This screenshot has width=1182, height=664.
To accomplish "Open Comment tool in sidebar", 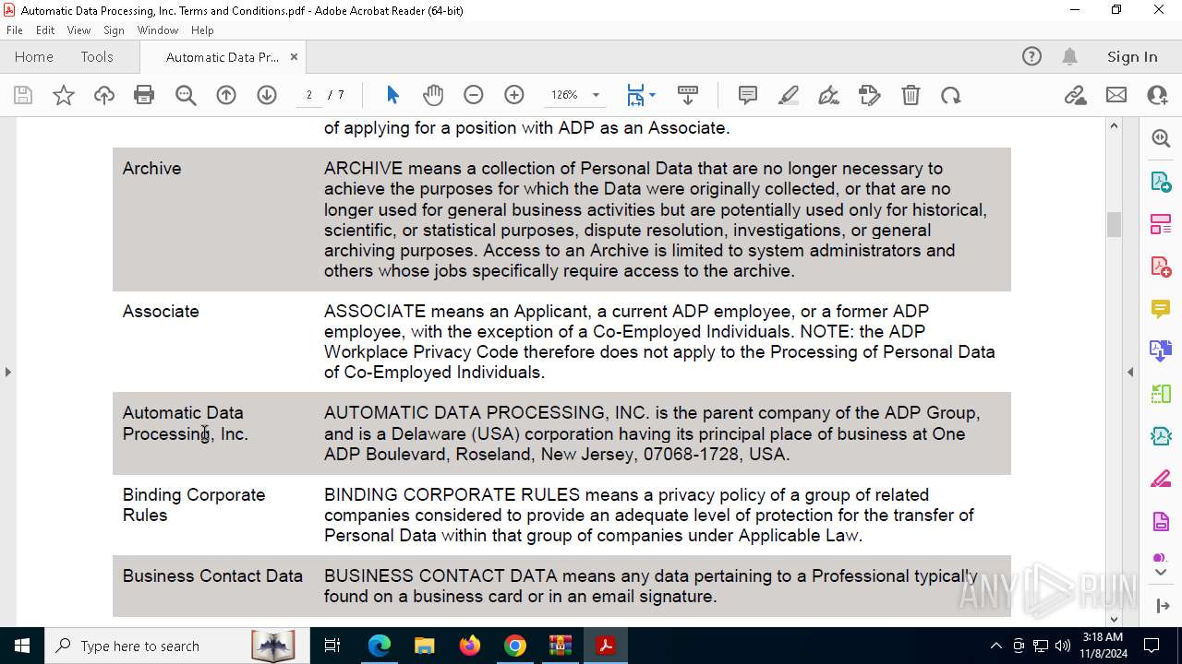I will (x=1161, y=308).
